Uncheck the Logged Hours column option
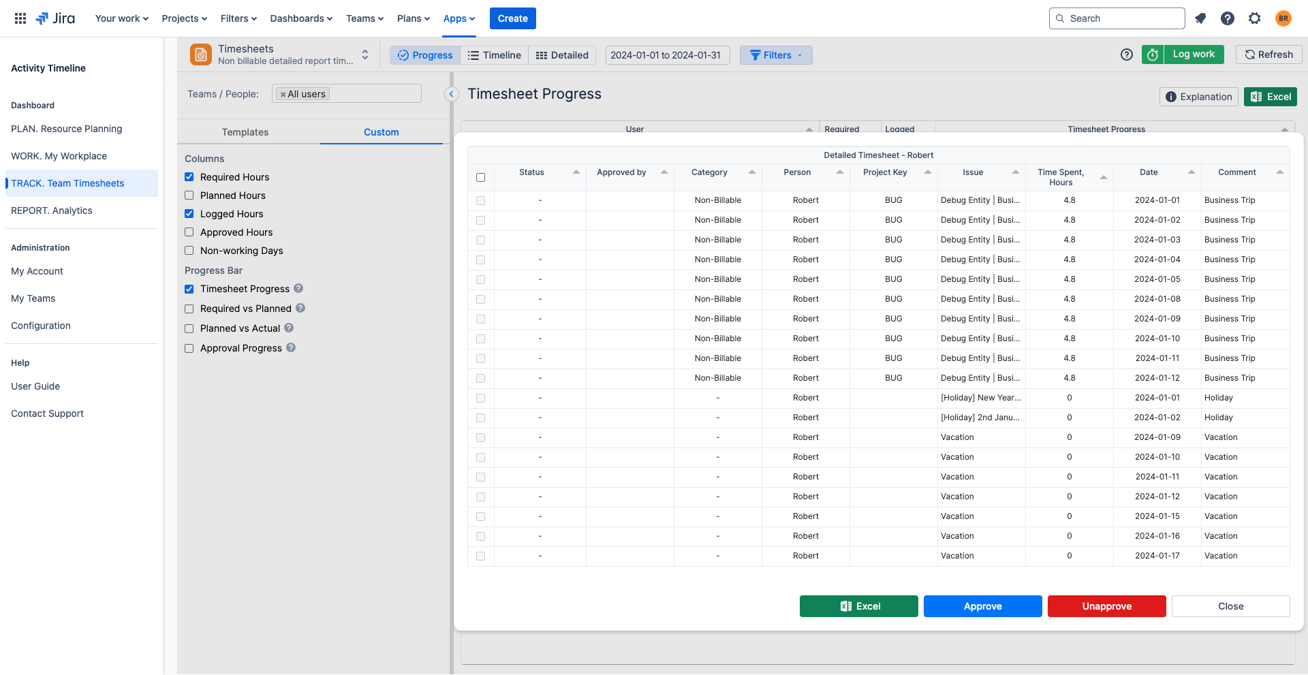The height and width of the screenshot is (675, 1308). (189, 213)
